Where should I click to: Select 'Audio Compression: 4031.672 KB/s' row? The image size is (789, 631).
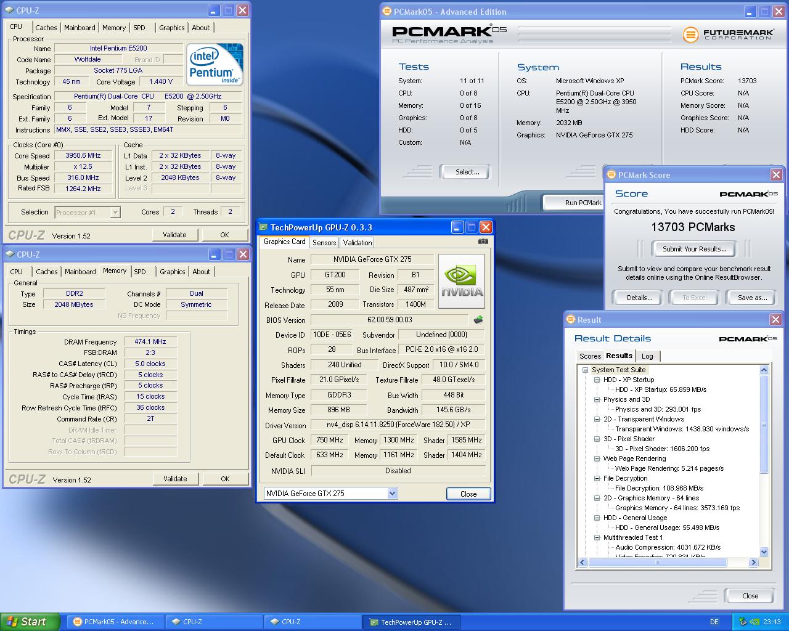pyautogui.click(x=668, y=547)
